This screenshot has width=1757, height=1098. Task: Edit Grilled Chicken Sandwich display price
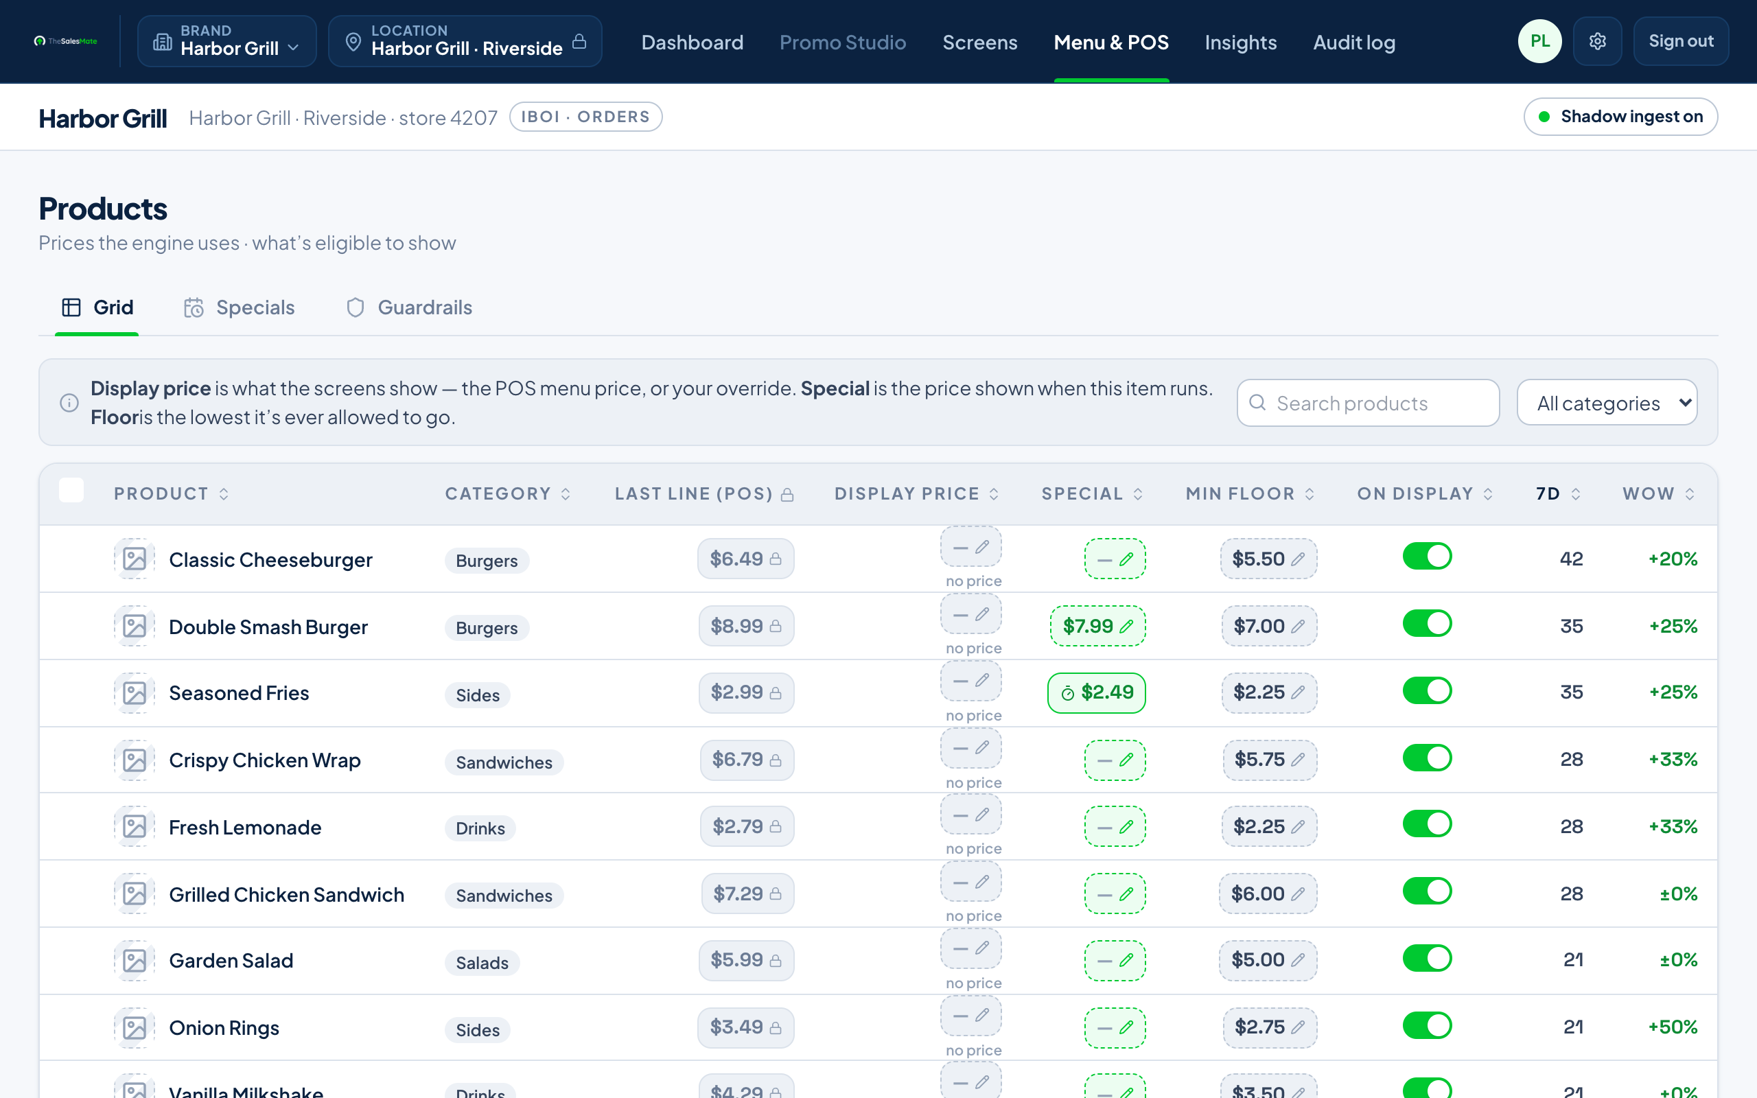pos(970,882)
